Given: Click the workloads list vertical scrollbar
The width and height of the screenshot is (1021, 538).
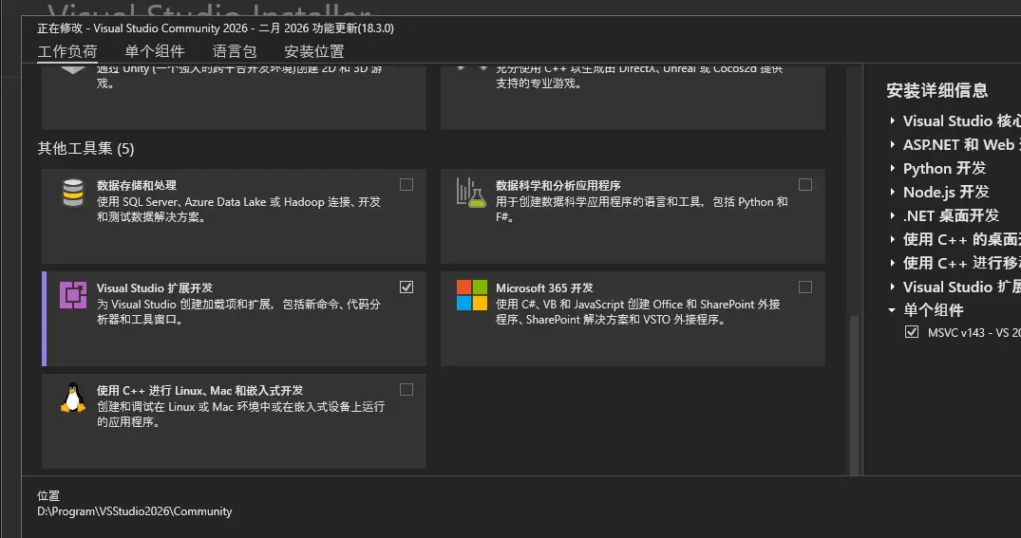Looking at the screenshot, I should 854,395.
